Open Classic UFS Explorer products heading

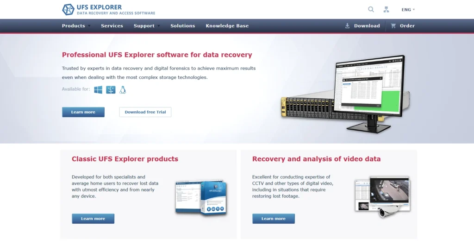[125, 159]
